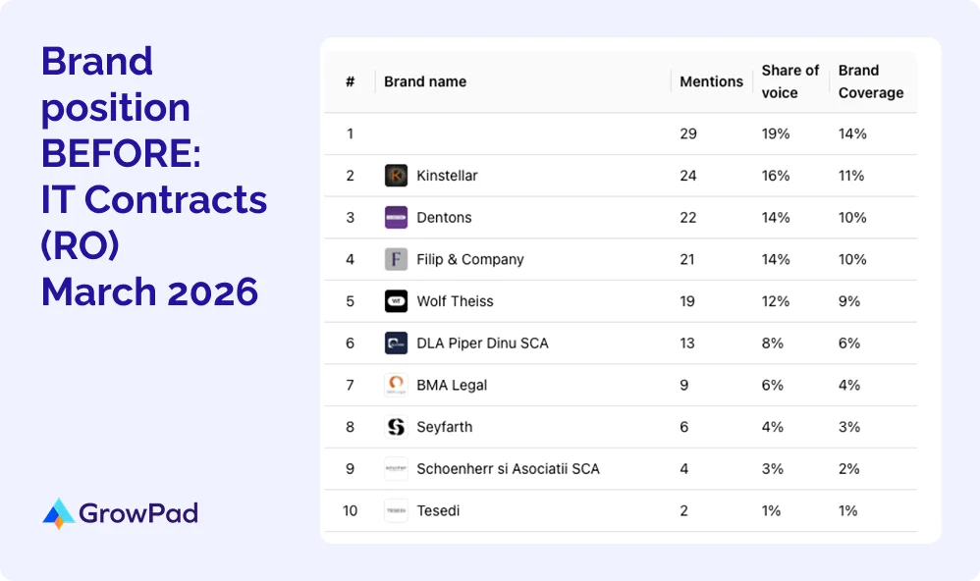Click the 6% share of voice for BMA Legal
This screenshot has width=980, height=581.
click(x=773, y=385)
